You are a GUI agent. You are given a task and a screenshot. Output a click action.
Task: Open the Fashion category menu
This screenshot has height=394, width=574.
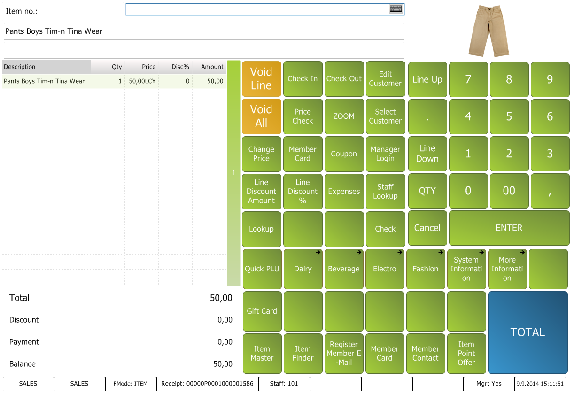point(426,269)
